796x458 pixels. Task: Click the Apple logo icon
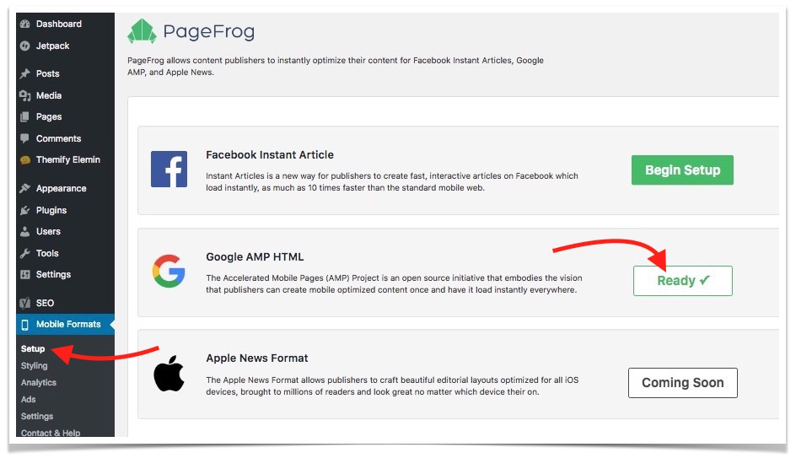169,373
